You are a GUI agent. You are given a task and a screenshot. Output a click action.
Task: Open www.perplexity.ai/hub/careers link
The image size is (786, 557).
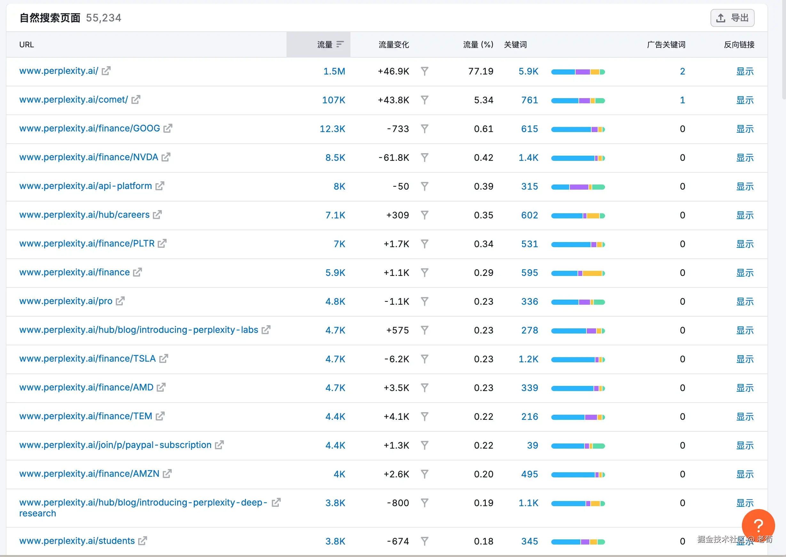pyautogui.click(x=84, y=215)
